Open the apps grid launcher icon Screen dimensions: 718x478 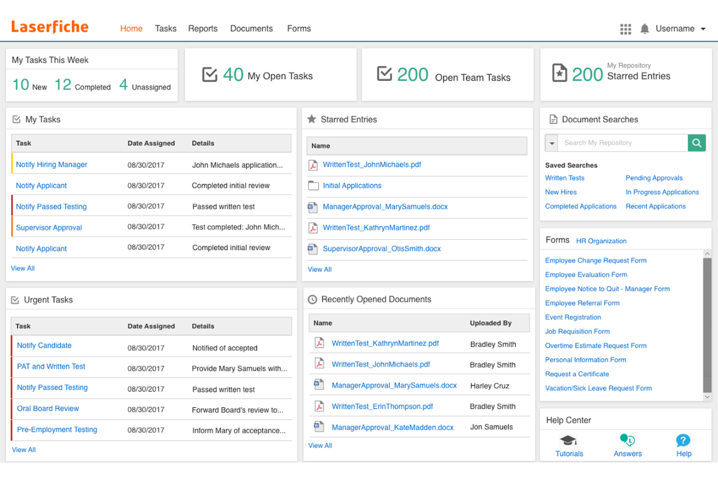tap(625, 29)
